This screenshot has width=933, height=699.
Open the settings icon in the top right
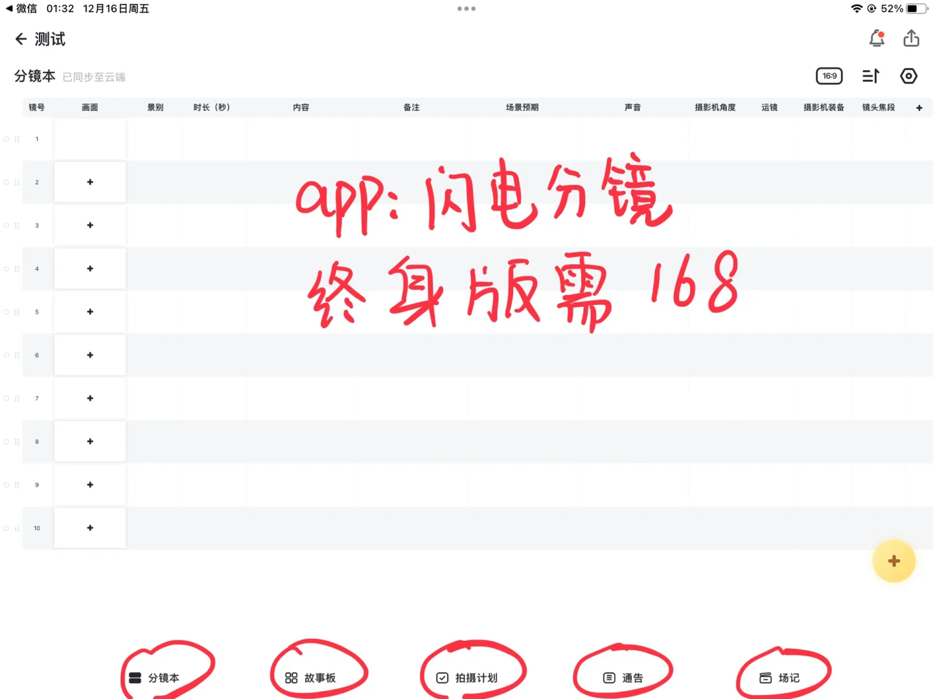pyautogui.click(x=908, y=76)
